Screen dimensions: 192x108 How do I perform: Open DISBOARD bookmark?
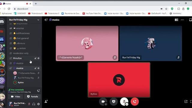click(20, 13)
